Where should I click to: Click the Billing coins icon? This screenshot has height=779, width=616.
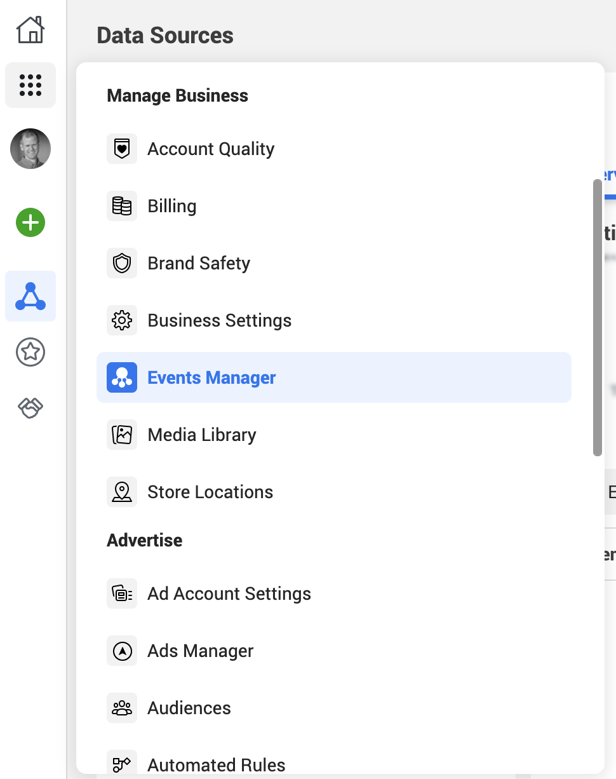[122, 206]
